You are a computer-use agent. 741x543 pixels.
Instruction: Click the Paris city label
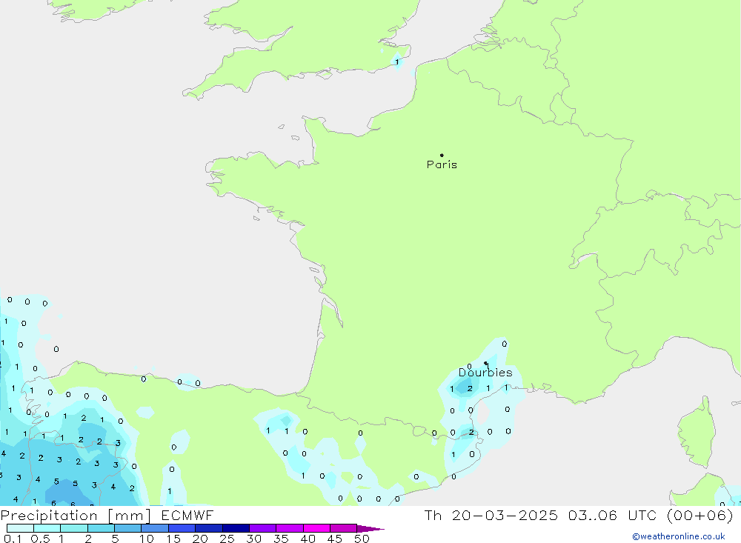442,164
